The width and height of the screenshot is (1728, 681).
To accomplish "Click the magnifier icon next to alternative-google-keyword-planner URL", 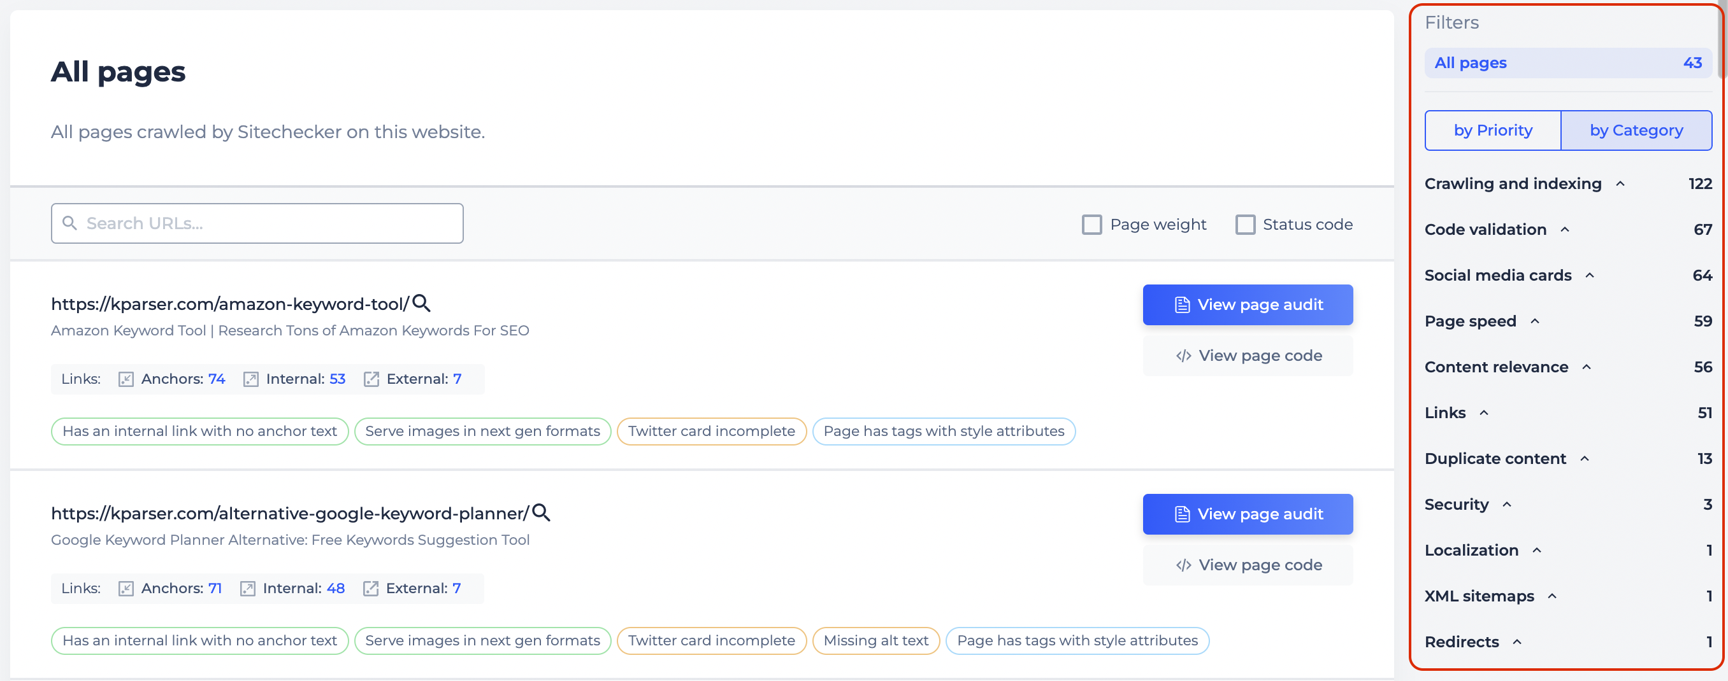I will [541, 512].
